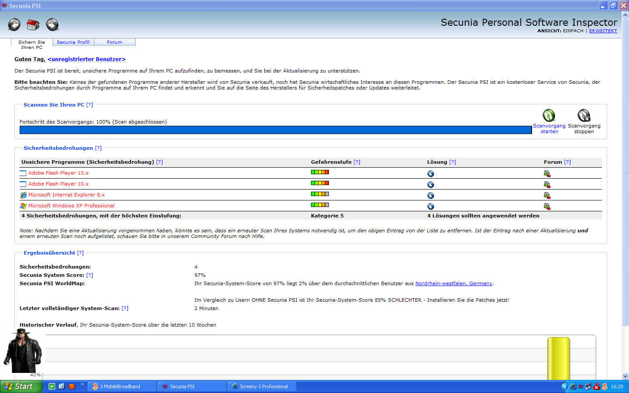
Task: Open the second Adobe Flash Player 10.x entry
Action: click(x=59, y=184)
